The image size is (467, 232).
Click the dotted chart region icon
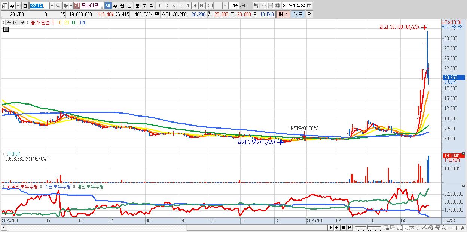[x=399, y=228]
